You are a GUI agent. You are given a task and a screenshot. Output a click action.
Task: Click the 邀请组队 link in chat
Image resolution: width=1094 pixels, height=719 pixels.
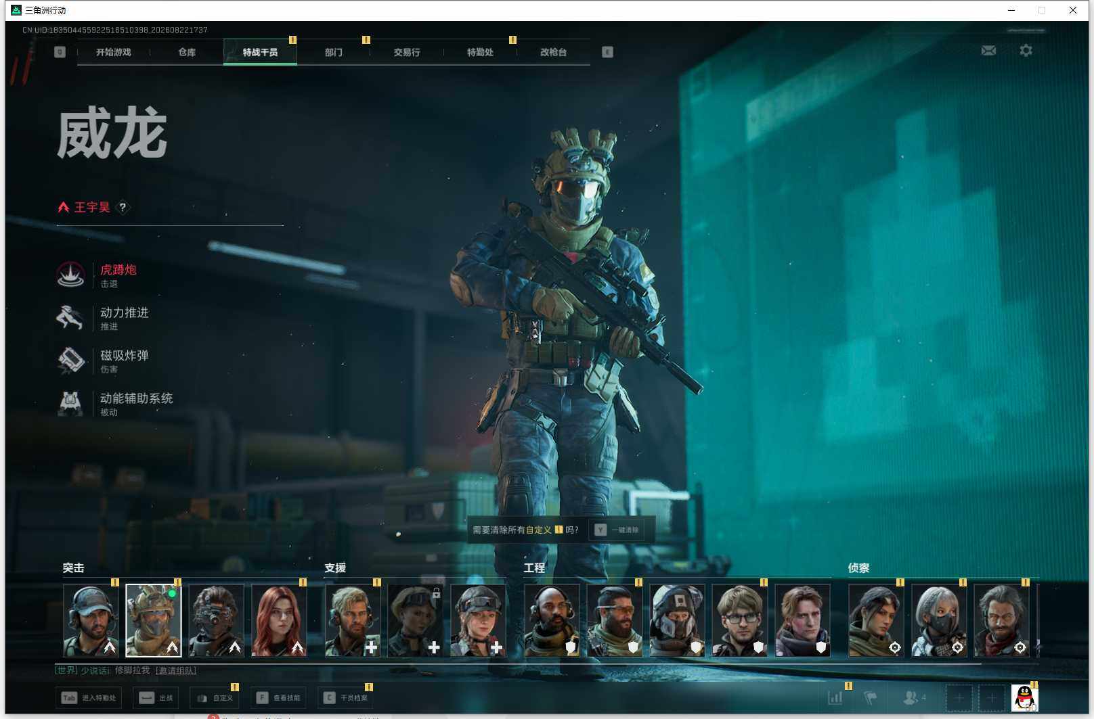click(176, 670)
